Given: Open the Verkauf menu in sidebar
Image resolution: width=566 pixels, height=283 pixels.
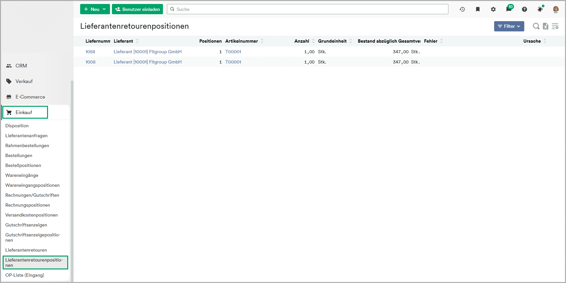Looking at the screenshot, I should click(24, 81).
